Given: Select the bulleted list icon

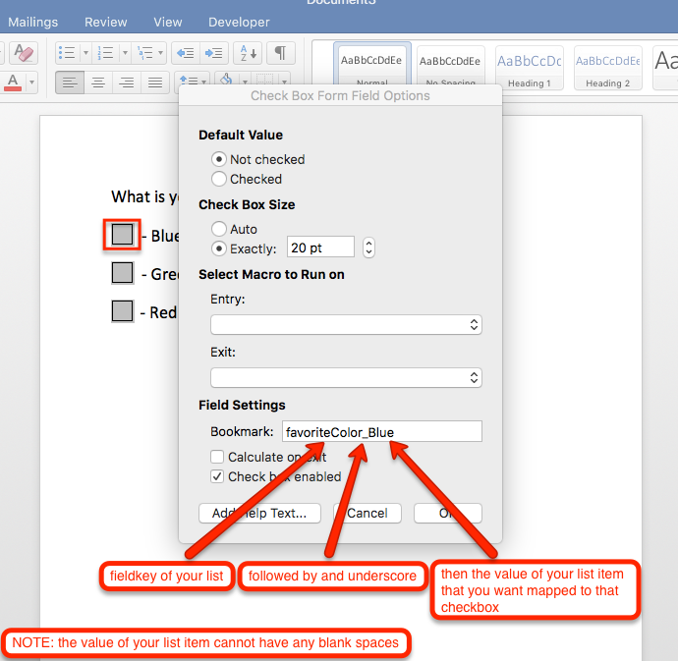Looking at the screenshot, I should pos(67,52).
